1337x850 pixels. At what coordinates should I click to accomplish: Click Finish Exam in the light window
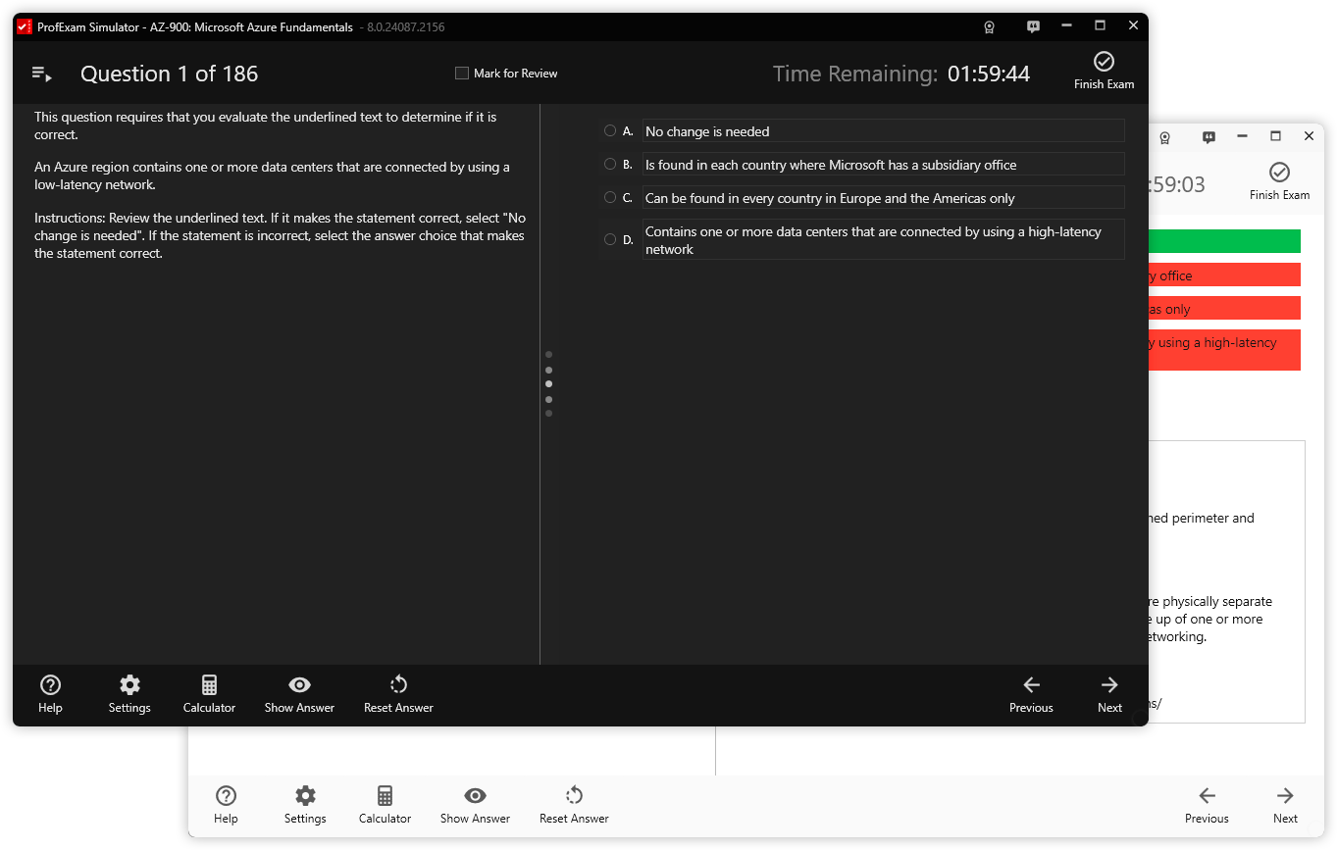tap(1279, 182)
